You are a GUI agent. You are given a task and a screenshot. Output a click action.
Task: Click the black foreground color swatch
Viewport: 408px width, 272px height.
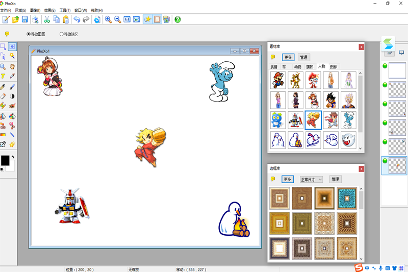[5, 161]
